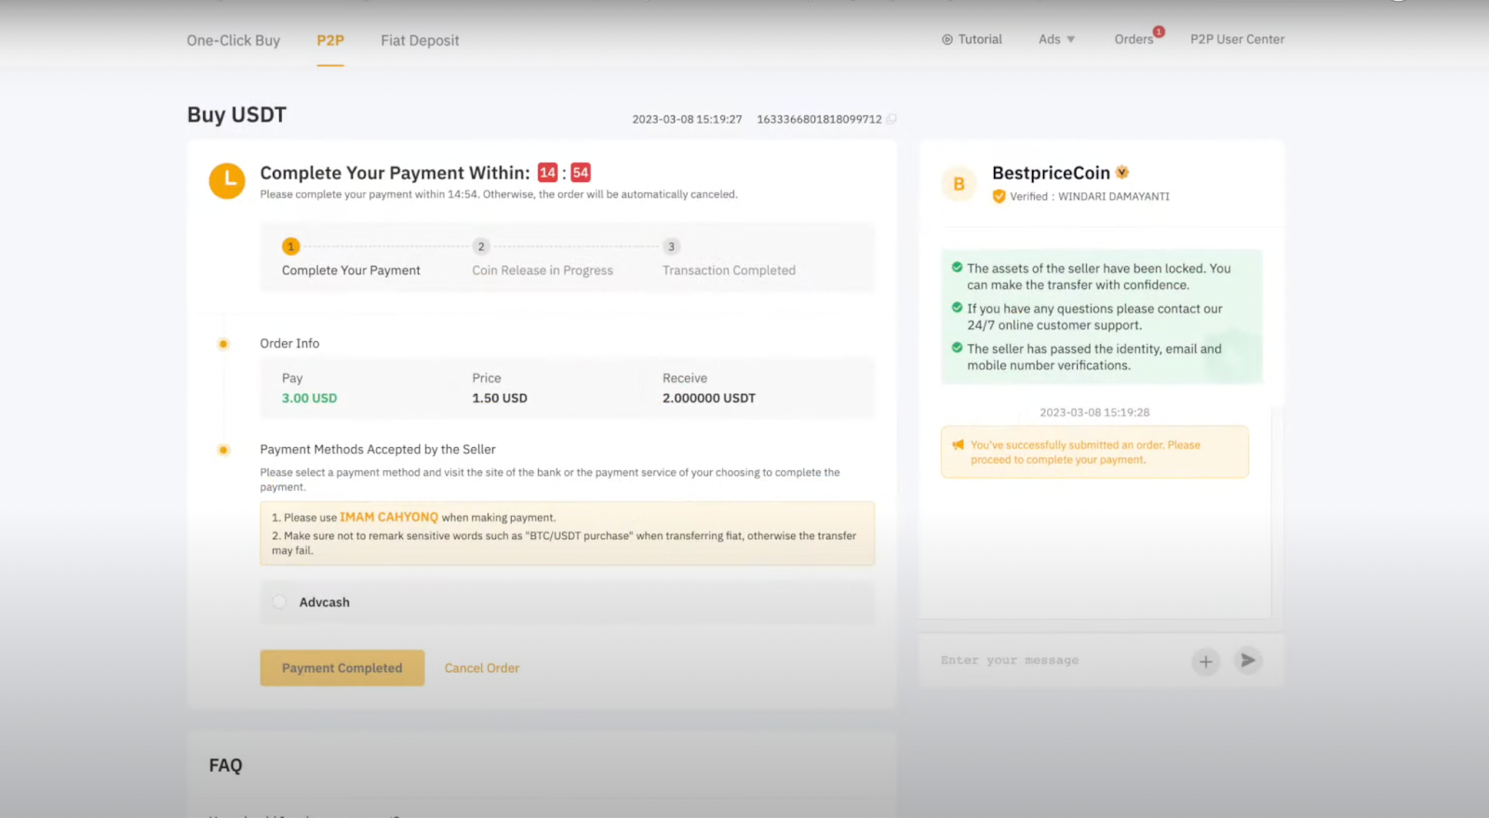Click the seller avatar letter B
The width and height of the screenshot is (1489, 818).
959,184
